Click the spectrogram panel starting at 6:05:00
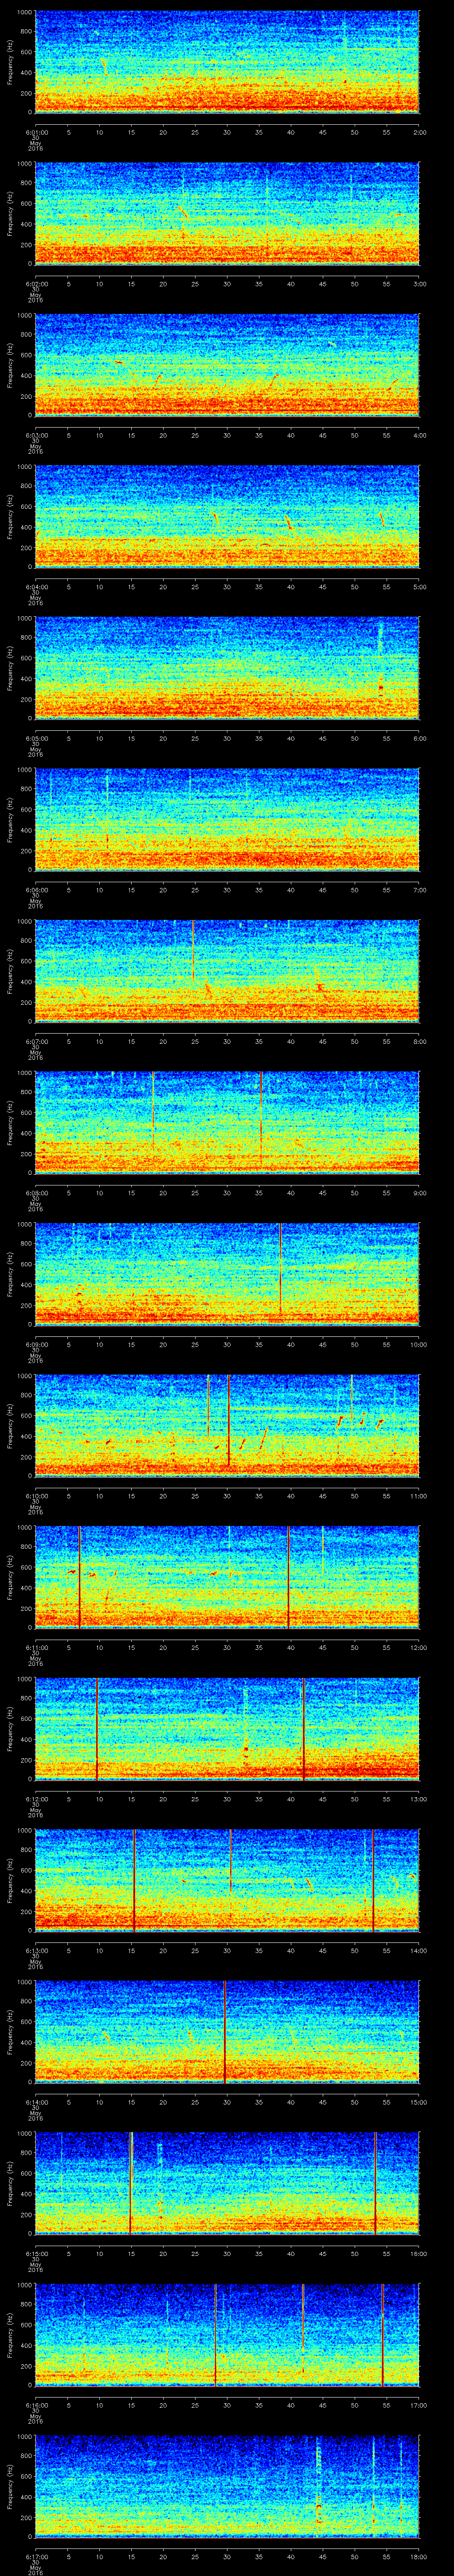 tap(227, 668)
